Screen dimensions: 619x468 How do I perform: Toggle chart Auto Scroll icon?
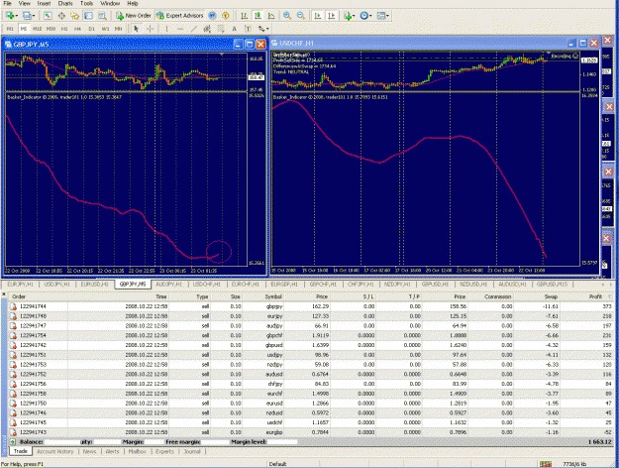coord(317,16)
